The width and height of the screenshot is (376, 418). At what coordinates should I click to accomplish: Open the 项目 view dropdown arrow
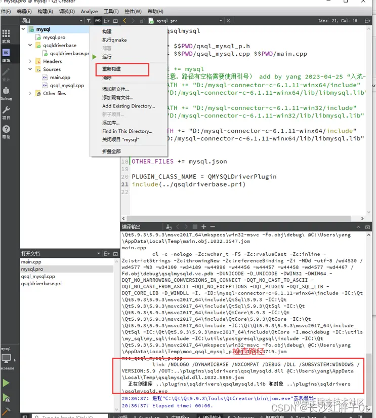(81, 21)
